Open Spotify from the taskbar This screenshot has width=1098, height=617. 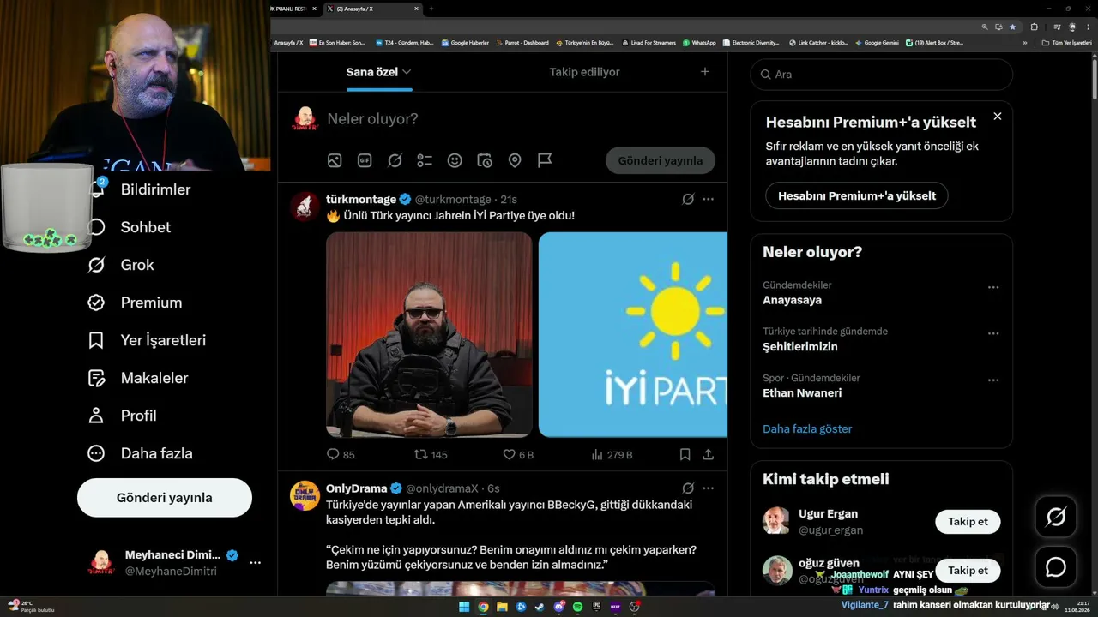point(577,607)
